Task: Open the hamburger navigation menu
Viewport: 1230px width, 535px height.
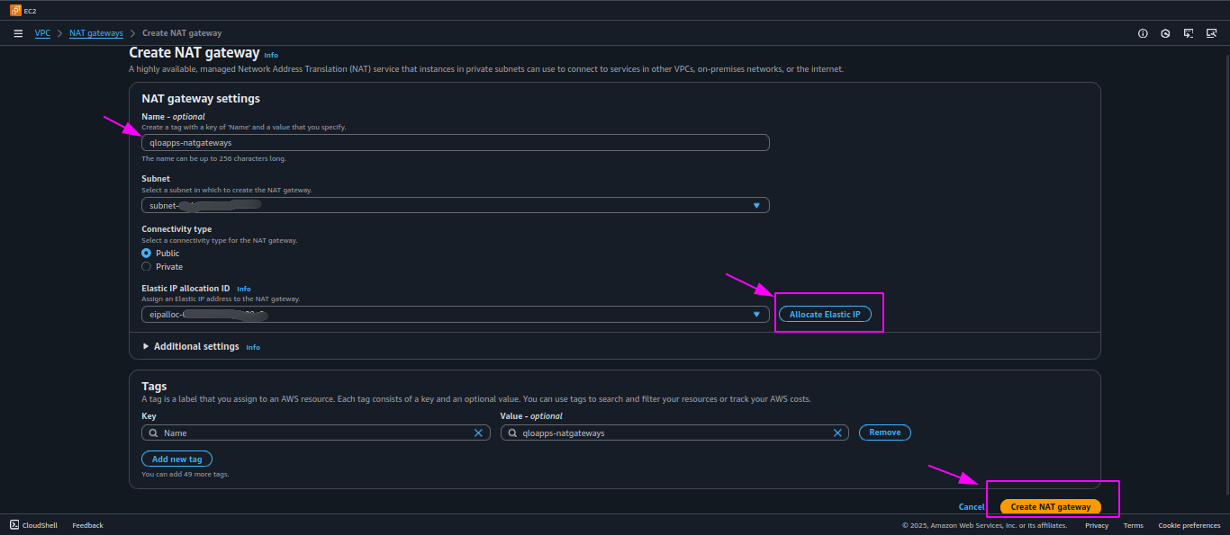Action: coord(18,33)
